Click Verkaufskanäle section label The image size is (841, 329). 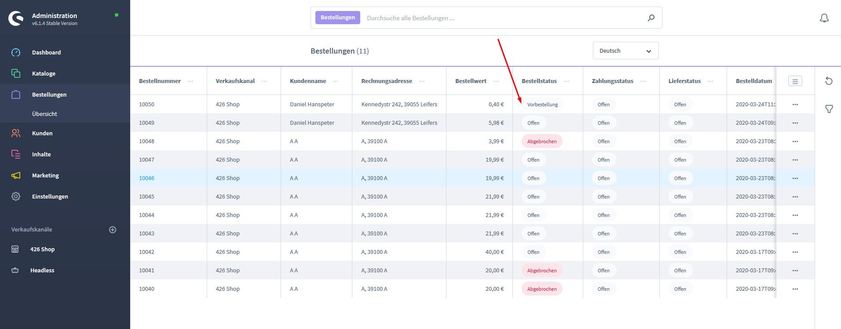coord(32,230)
